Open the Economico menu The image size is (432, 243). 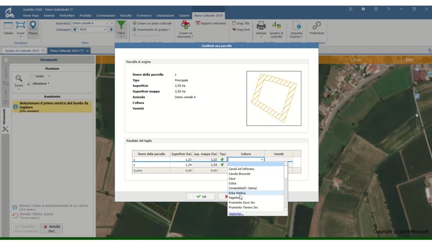point(144,15)
